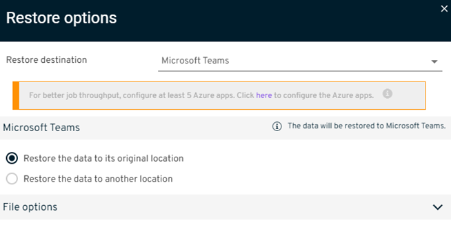The image size is (451, 252).
Task: Click the orange stripe of the warning banner
Action: coord(16,95)
